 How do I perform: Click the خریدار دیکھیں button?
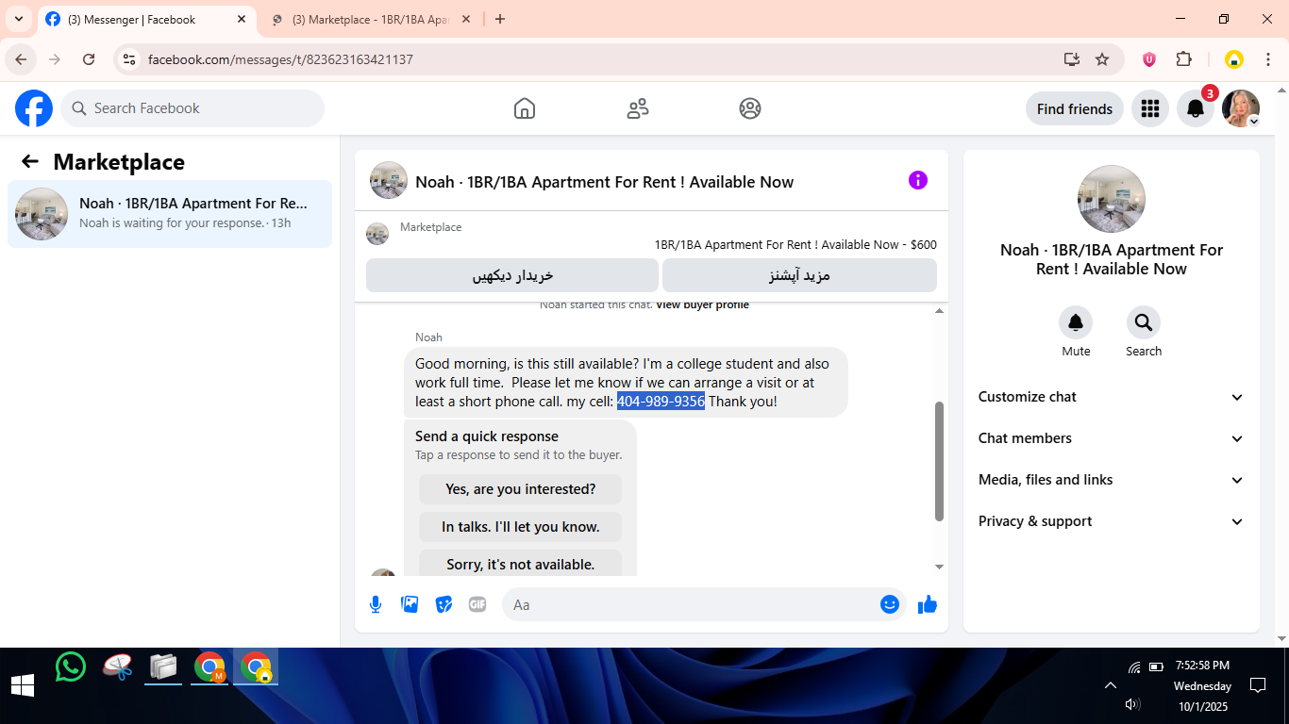(512, 275)
